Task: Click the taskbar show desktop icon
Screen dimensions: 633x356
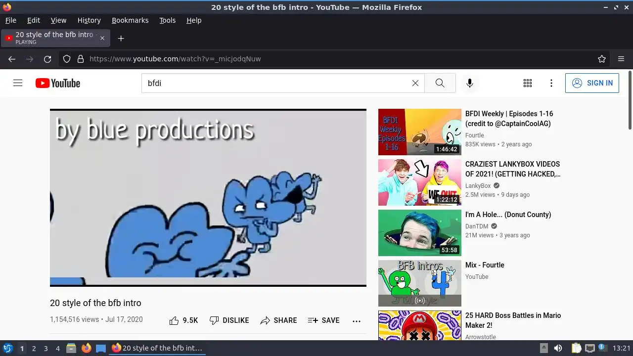Action: pyautogui.click(x=101, y=348)
